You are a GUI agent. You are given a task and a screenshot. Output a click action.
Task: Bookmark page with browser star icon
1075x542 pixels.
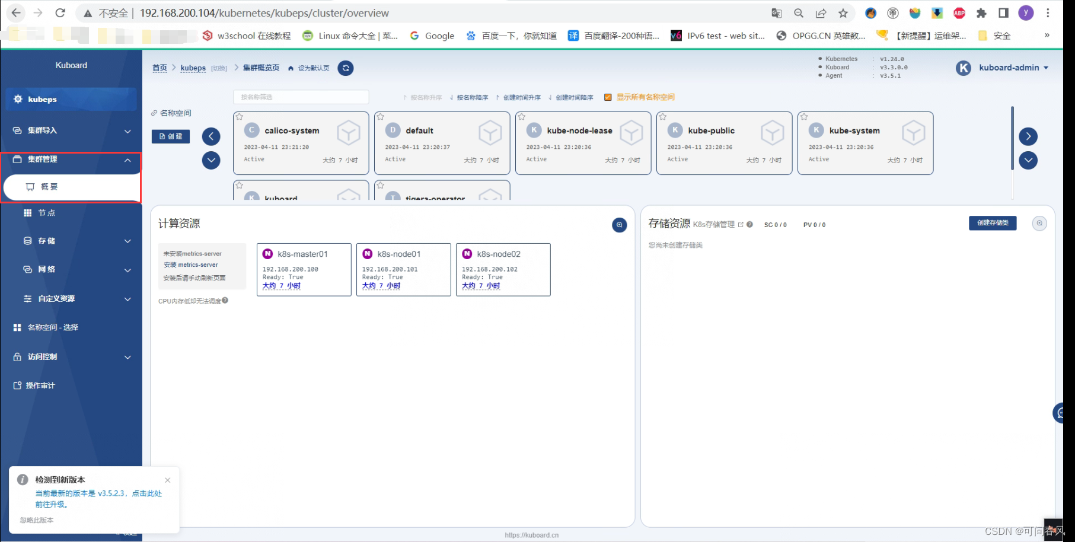coord(843,13)
